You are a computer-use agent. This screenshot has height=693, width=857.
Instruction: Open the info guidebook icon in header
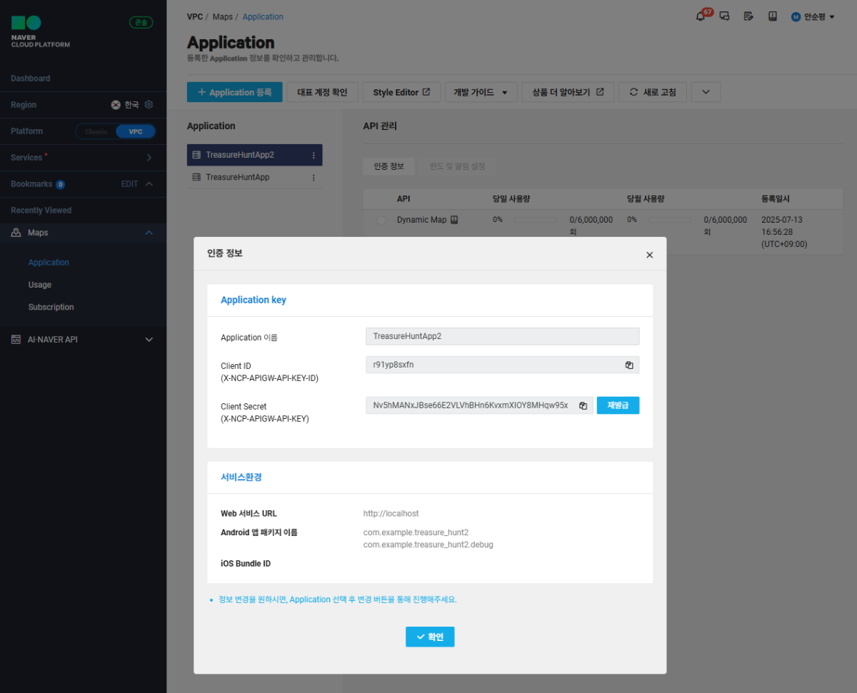pos(773,16)
